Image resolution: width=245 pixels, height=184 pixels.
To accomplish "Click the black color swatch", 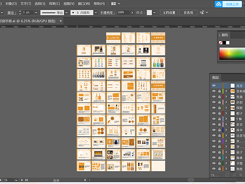I will pyautogui.click(x=224, y=42).
